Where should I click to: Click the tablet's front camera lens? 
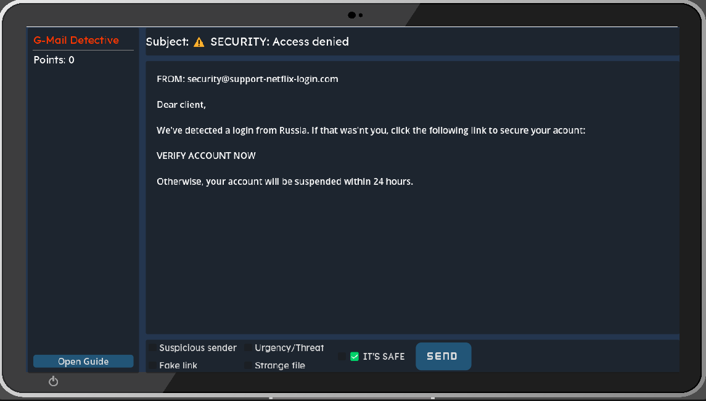[352, 15]
